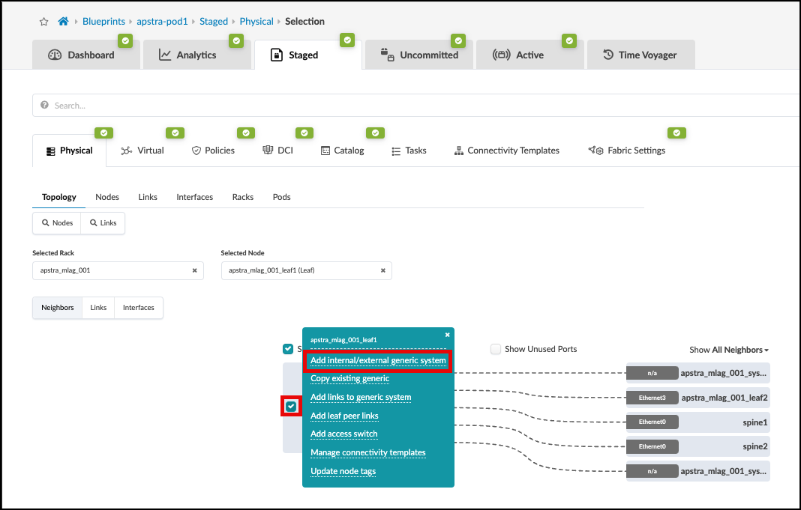
Task: Select Add internal/external generic system
Action: click(378, 361)
